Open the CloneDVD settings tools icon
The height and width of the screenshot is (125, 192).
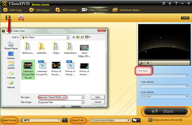pyautogui.click(x=164, y=3)
